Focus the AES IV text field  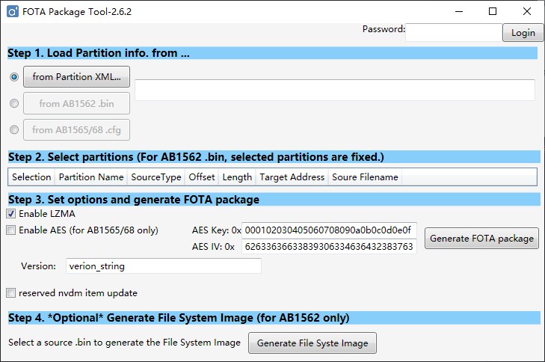329,247
